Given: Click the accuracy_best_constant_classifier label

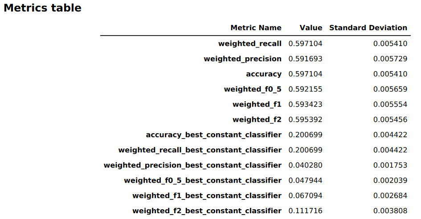Looking at the screenshot, I should [x=214, y=135].
